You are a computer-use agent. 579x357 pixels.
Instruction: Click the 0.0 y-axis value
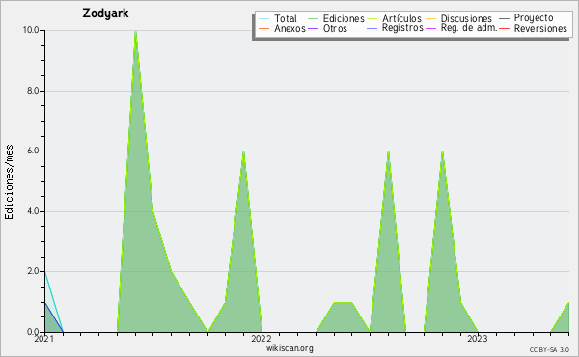click(33, 332)
